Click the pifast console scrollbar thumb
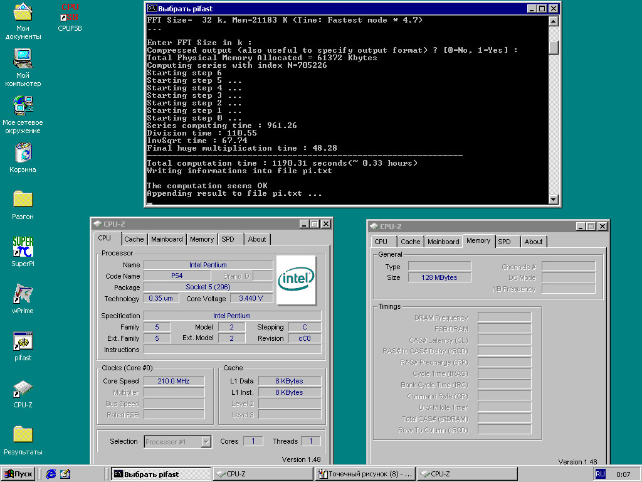Image resolution: width=642 pixels, height=482 pixels. 553,47
